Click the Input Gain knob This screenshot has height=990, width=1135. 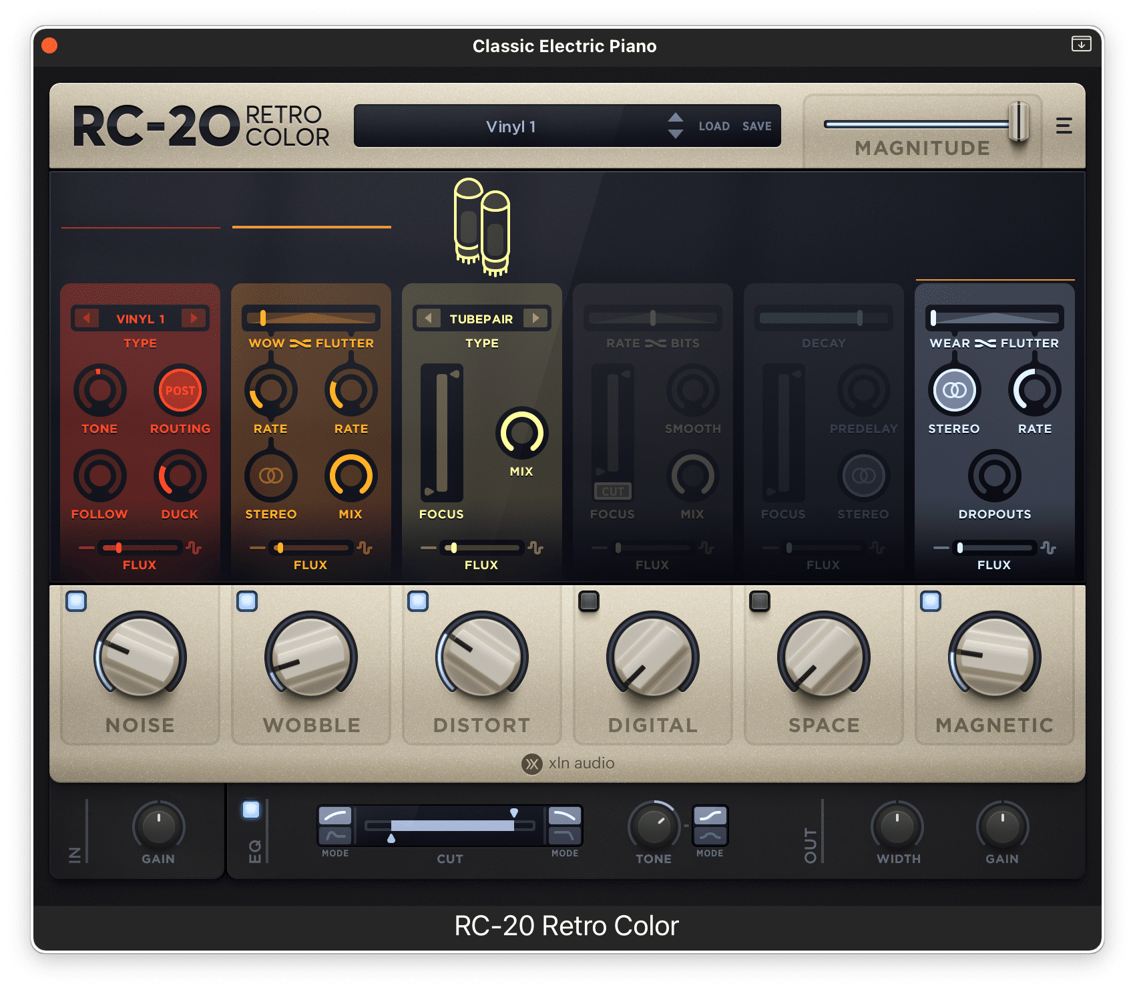pos(158,826)
